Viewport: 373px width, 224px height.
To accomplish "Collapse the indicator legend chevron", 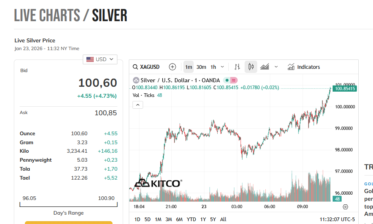I will pos(138,105).
